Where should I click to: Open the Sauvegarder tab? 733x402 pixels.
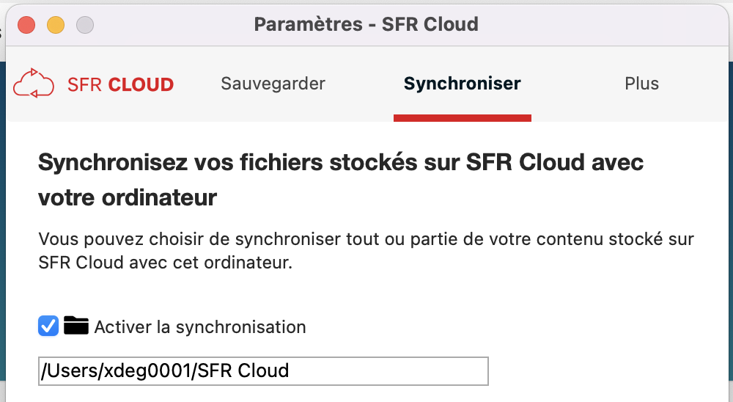(x=273, y=84)
